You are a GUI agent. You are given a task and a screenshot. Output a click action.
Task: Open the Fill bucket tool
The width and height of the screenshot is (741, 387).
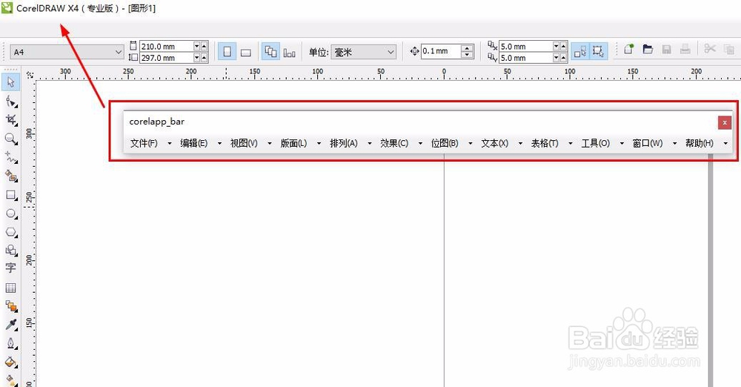10,363
